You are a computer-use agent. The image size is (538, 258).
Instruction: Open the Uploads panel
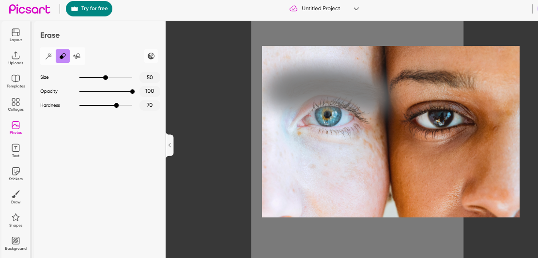click(x=16, y=58)
